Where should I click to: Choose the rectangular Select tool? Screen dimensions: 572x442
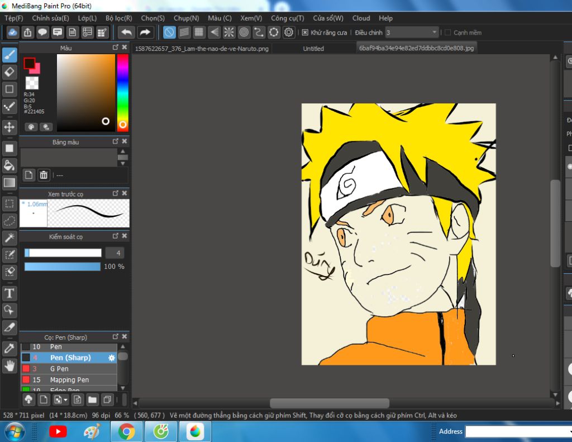coord(9,203)
